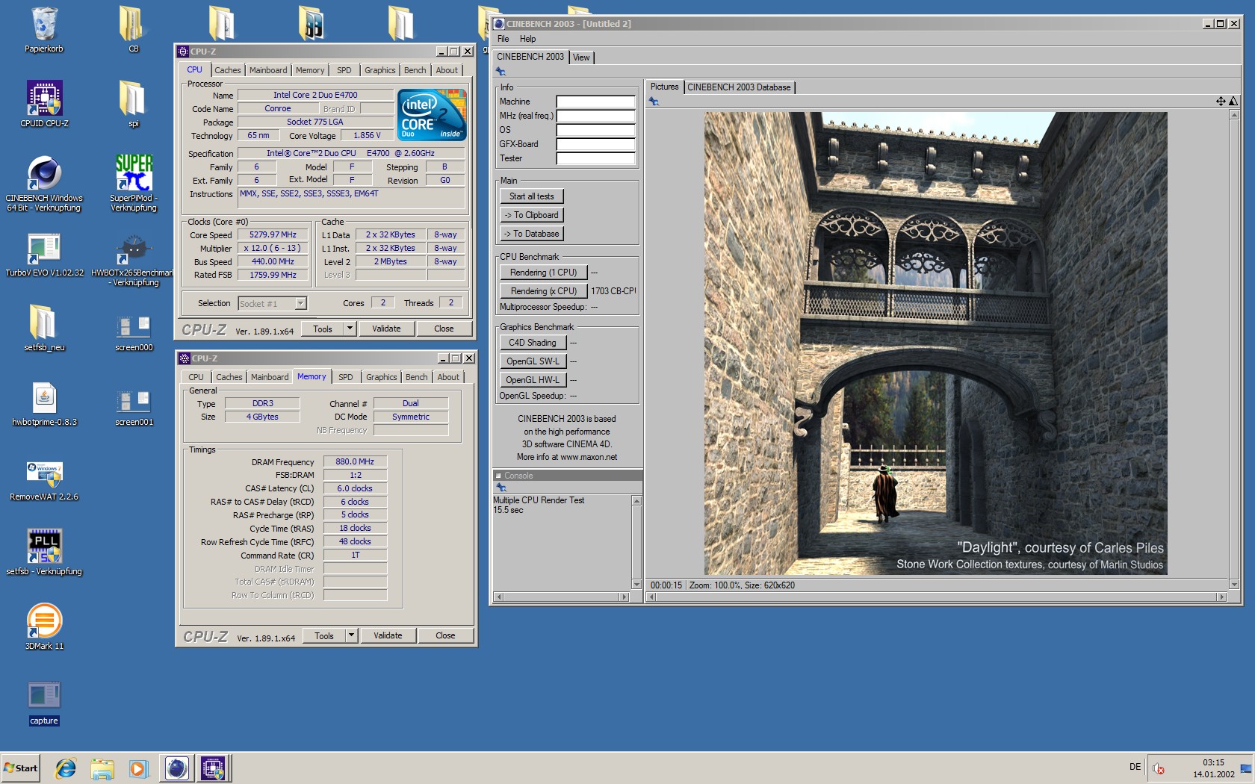Click the GFX-Board input field
Screen dimensions: 1255x784
click(x=595, y=144)
